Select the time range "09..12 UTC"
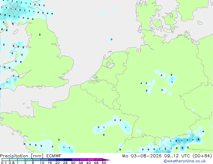This screenshot has height=164, width=213. tap(177, 156)
